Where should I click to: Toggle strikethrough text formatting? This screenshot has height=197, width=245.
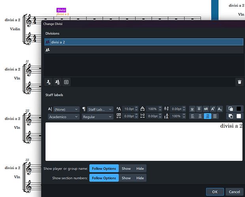click(x=206, y=109)
